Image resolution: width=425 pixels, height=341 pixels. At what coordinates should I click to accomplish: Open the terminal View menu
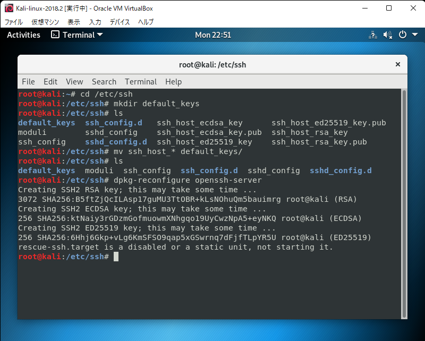[74, 82]
